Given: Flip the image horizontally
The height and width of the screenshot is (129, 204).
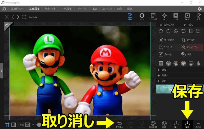Looking at the screenshot, I should point(191,31).
